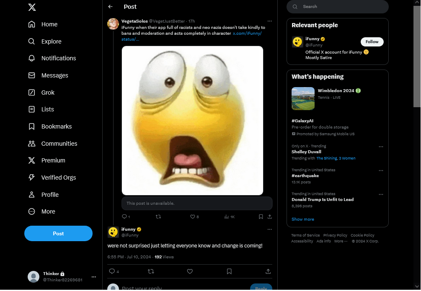Open more options for the VegetaSolos post

click(270, 21)
